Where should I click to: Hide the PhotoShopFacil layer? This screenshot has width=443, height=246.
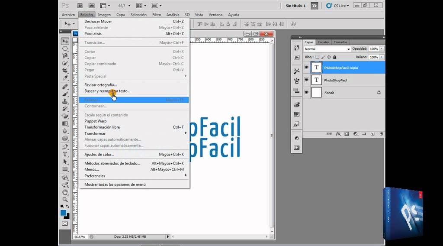pyautogui.click(x=307, y=80)
